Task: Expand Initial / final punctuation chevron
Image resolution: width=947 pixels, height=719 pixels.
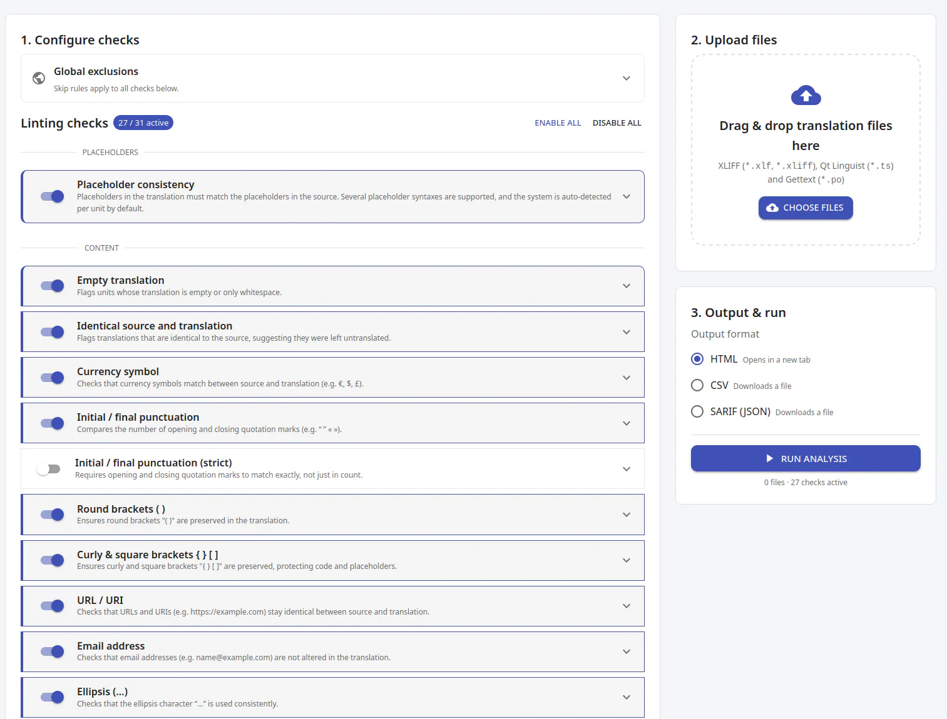Action: coord(627,423)
